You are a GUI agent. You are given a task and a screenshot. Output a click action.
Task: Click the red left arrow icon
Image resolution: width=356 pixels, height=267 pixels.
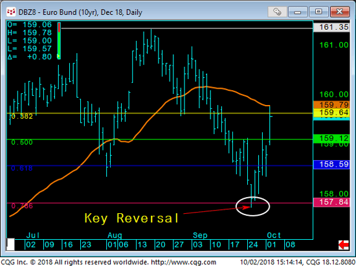point(344,245)
